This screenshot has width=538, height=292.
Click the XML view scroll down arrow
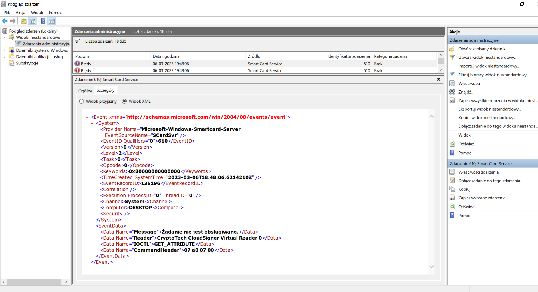432,267
